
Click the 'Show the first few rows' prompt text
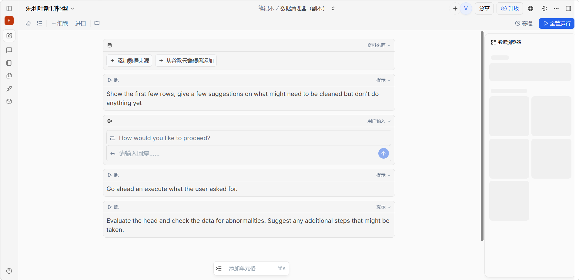coord(243,98)
